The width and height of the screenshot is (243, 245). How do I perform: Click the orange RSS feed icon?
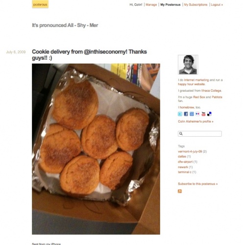point(180,191)
